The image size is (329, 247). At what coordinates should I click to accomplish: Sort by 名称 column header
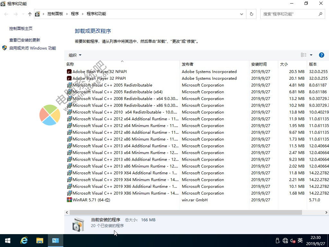pyautogui.click(x=122, y=64)
